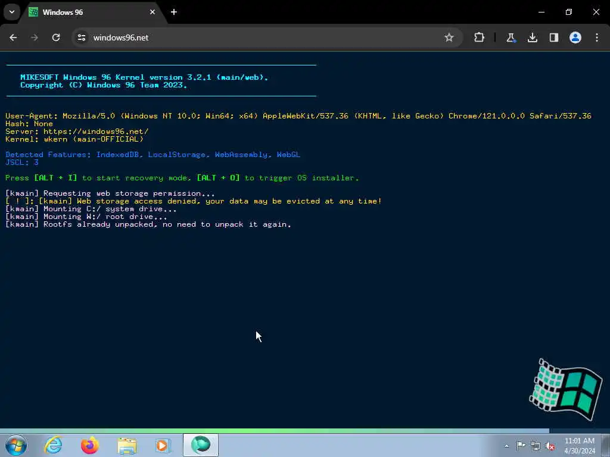Screen dimensions: 610x457
Task: Open Chrome three-dot menu
Action: (597, 37)
